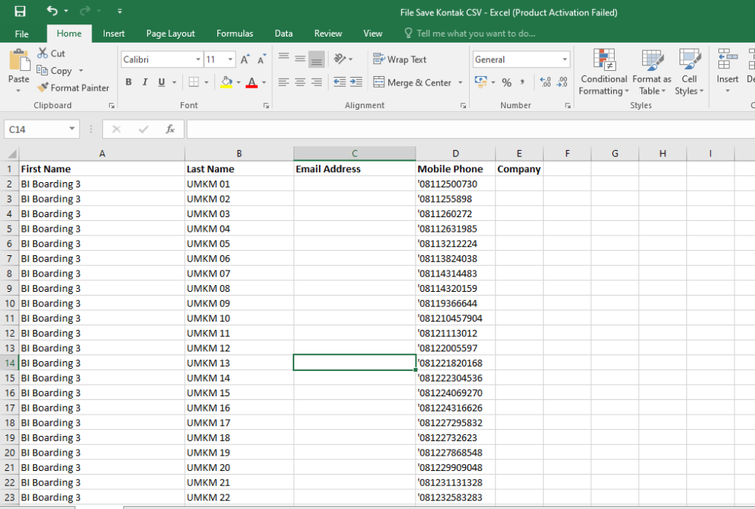The image size is (755, 509).
Task: Click the Percent Style icon
Action: pyautogui.click(x=506, y=82)
